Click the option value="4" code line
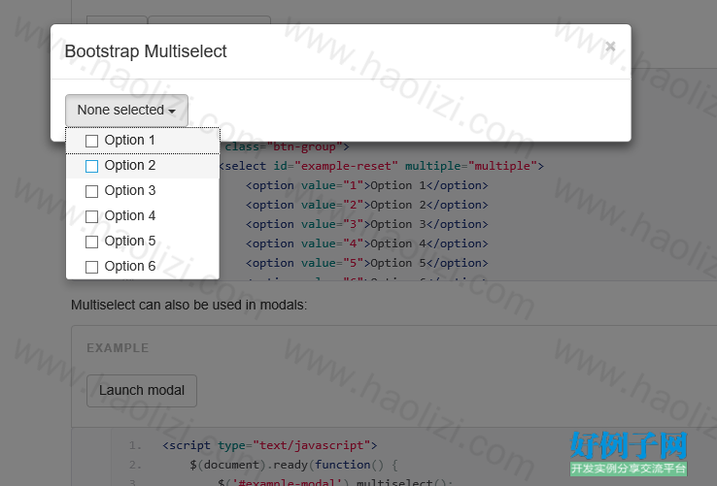 (x=366, y=243)
